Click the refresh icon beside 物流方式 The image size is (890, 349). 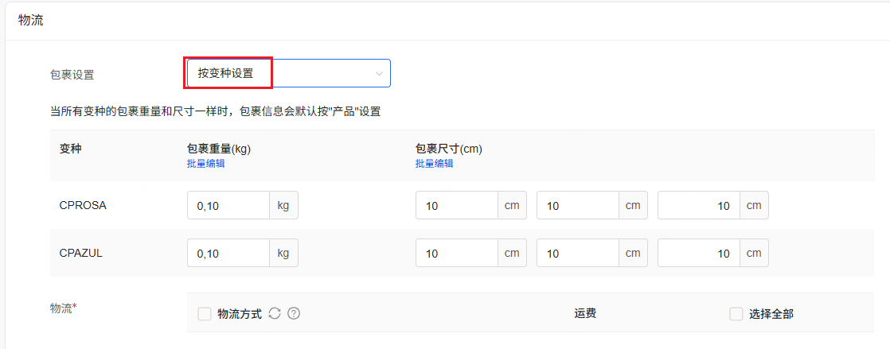pyautogui.click(x=275, y=314)
